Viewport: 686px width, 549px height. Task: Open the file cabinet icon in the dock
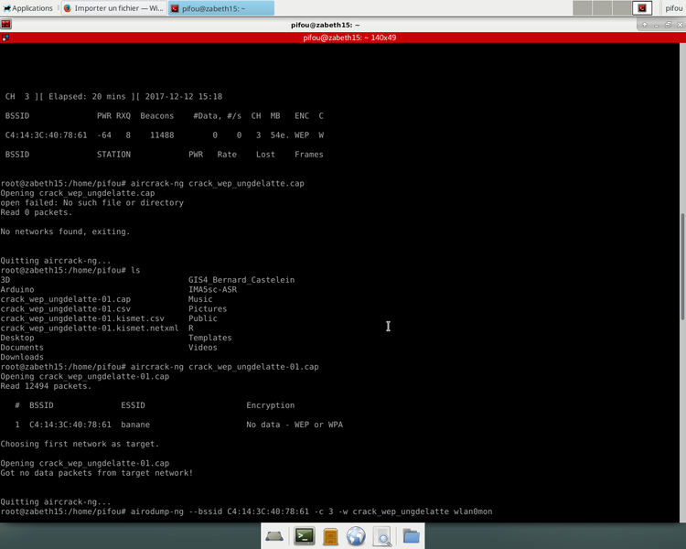[x=331, y=536]
